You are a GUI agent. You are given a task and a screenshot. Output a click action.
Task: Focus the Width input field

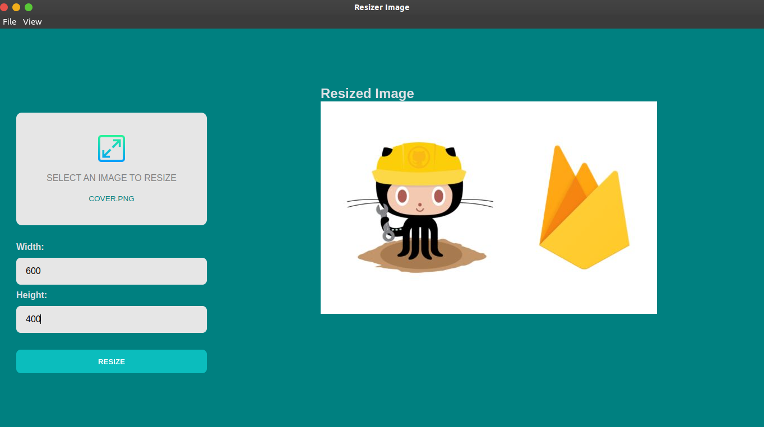112,271
